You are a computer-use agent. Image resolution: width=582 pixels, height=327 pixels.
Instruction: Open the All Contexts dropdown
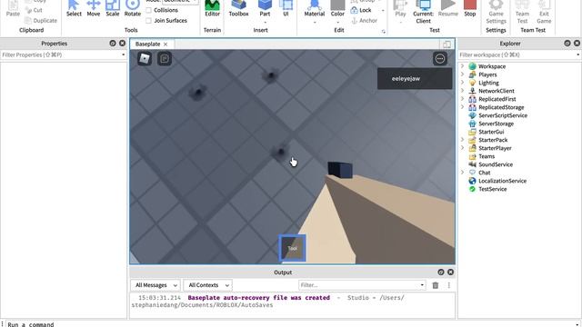(208, 285)
